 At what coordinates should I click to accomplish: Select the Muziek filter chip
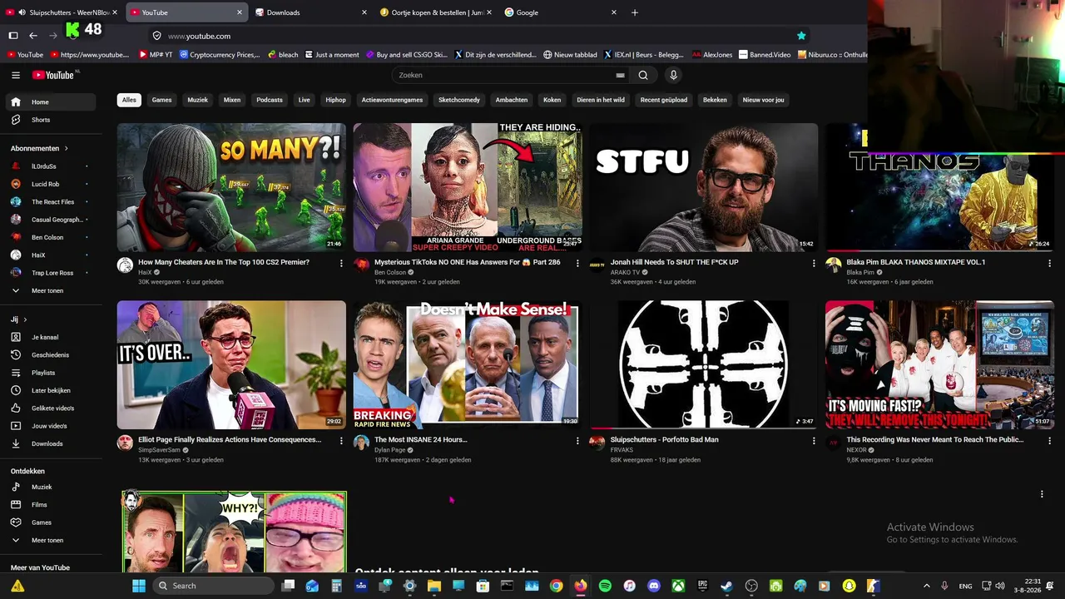197,100
